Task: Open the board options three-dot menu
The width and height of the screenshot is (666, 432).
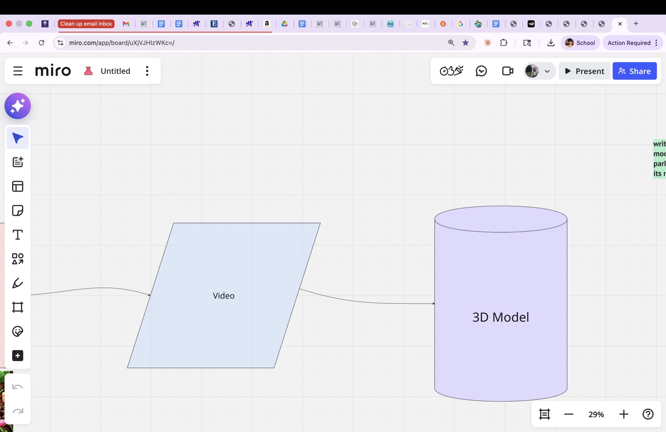Action: 147,71
